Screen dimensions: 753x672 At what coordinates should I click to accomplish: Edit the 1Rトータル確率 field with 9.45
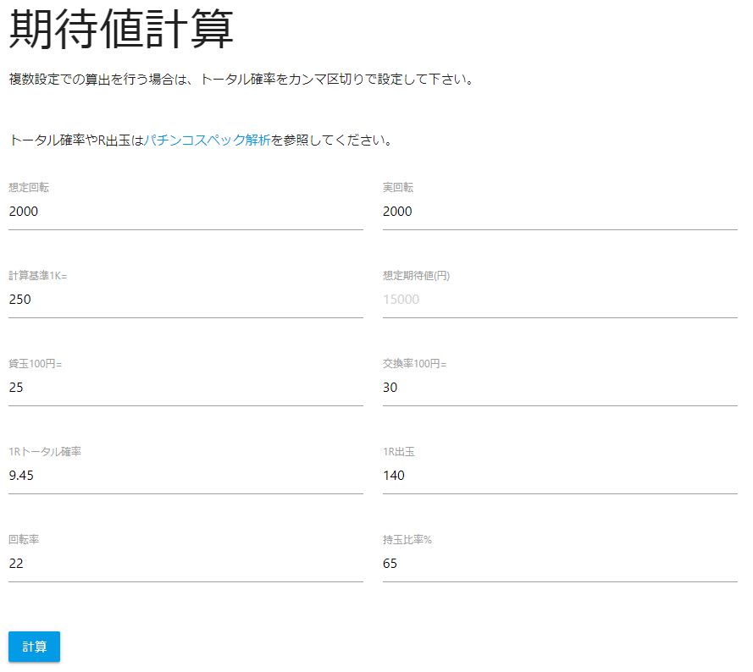185,476
